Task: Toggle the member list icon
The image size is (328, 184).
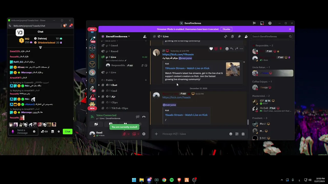Action: pos(246,37)
